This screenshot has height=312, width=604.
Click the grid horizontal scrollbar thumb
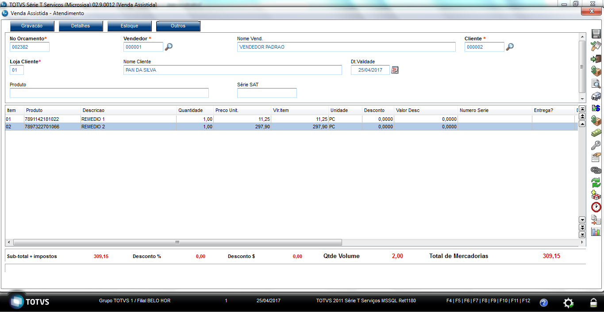(177, 243)
